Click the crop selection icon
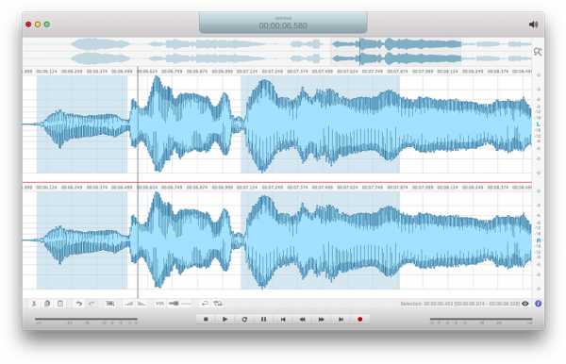Screen dimensions: 566x364 tap(110, 304)
